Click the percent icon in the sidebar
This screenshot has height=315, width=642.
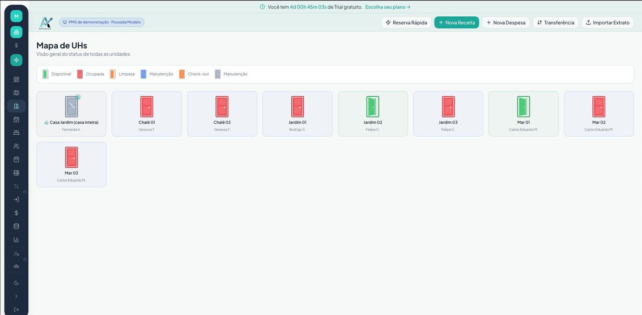(16, 186)
